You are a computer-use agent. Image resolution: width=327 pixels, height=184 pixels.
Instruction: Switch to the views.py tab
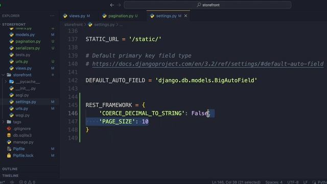pos(77,16)
